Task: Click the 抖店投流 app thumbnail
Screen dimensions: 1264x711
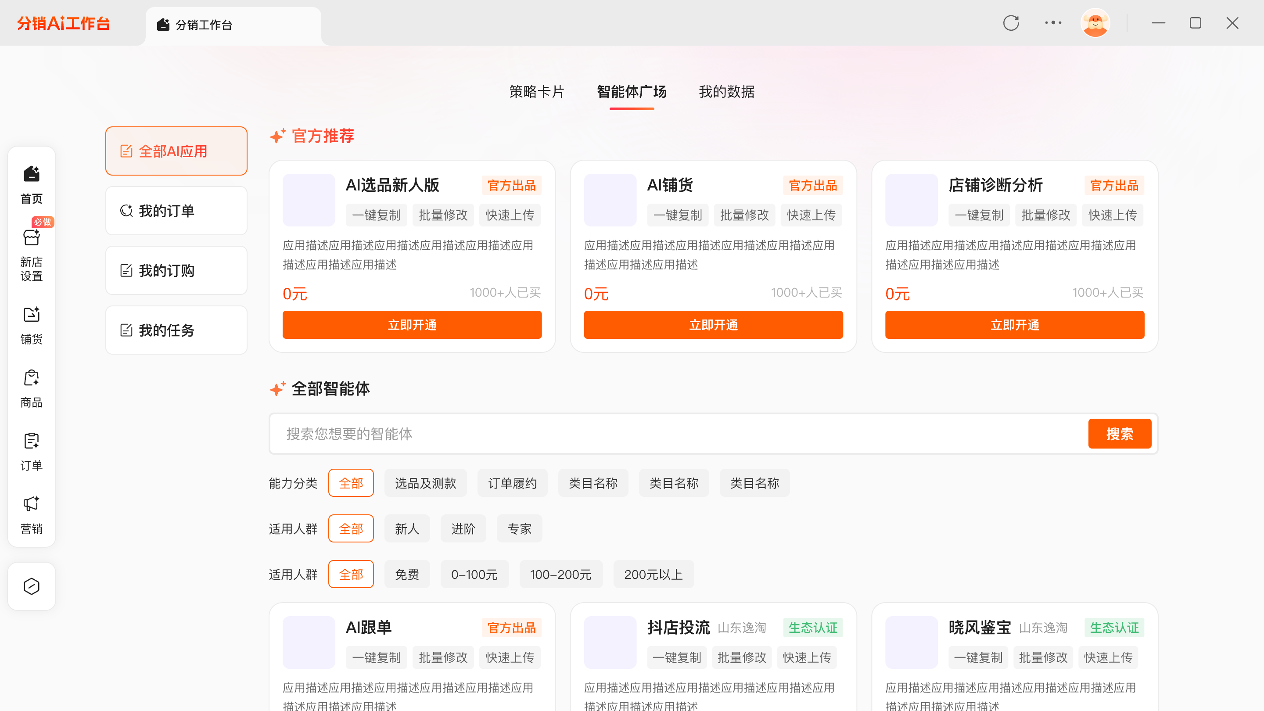Action: [x=610, y=642]
